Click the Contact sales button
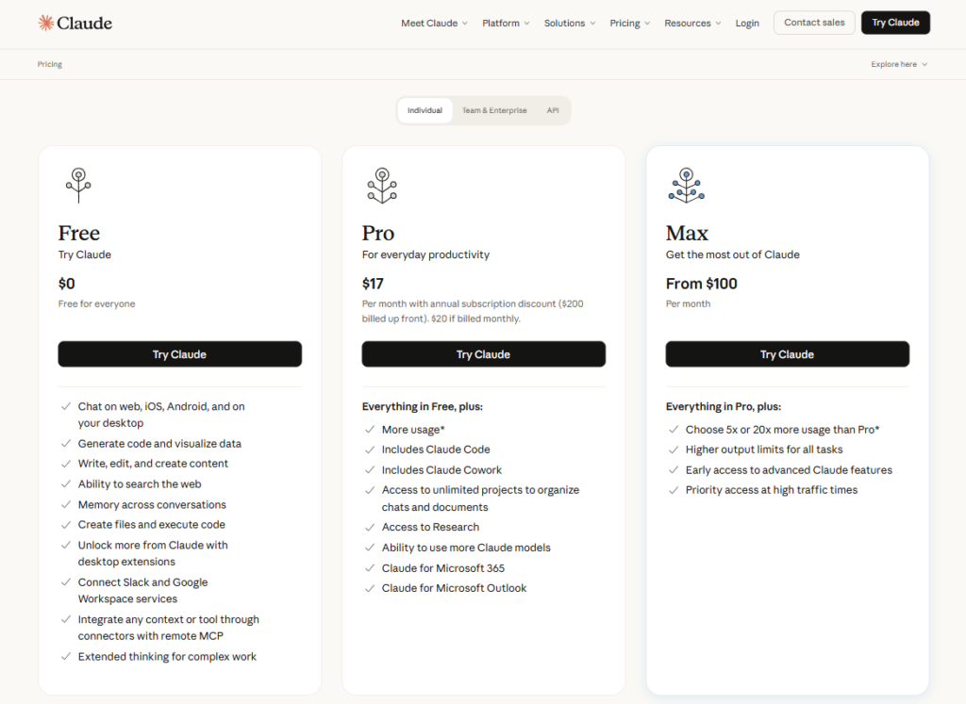966x704 pixels. 814,23
